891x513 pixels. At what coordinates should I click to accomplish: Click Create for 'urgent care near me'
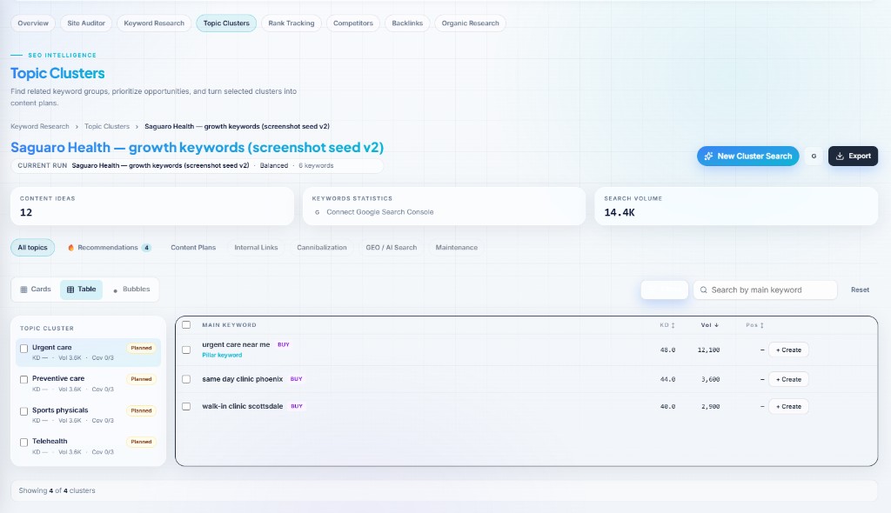point(788,350)
